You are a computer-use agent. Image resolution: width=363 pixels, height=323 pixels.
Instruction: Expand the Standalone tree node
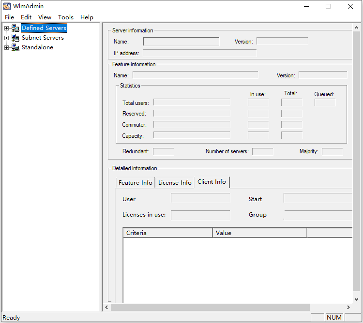pyautogui.click(x=6, y=48)
